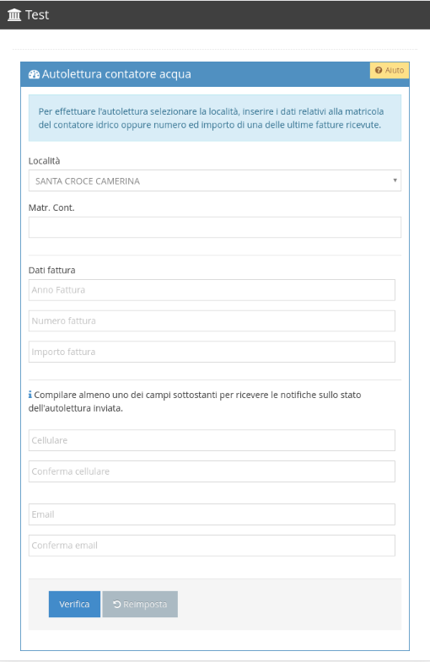Focus the Importo fattura field

(x=212, y=352)
